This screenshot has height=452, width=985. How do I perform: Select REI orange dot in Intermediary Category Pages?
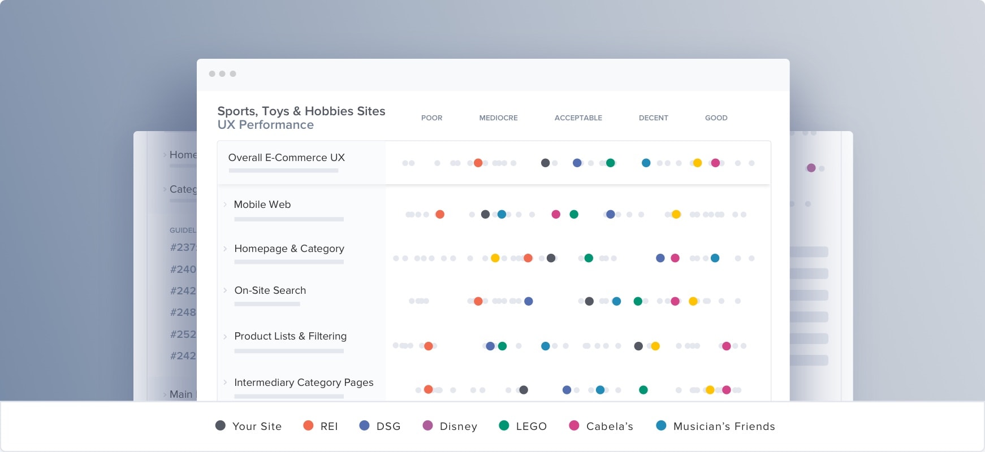pos(429,389)
